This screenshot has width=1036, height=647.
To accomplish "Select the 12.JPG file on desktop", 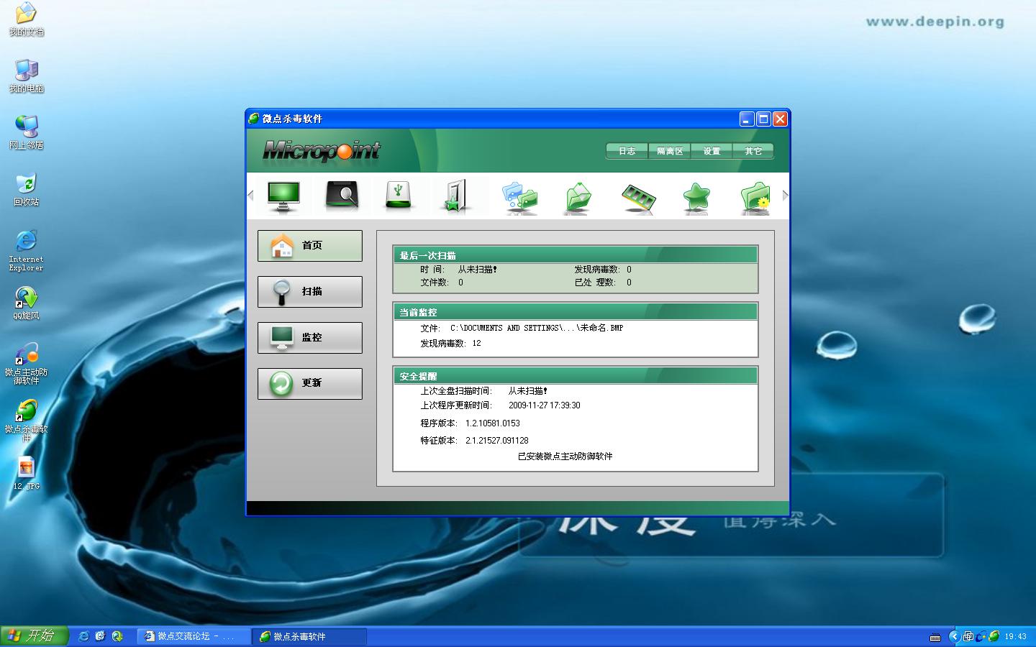I will 26,473.
